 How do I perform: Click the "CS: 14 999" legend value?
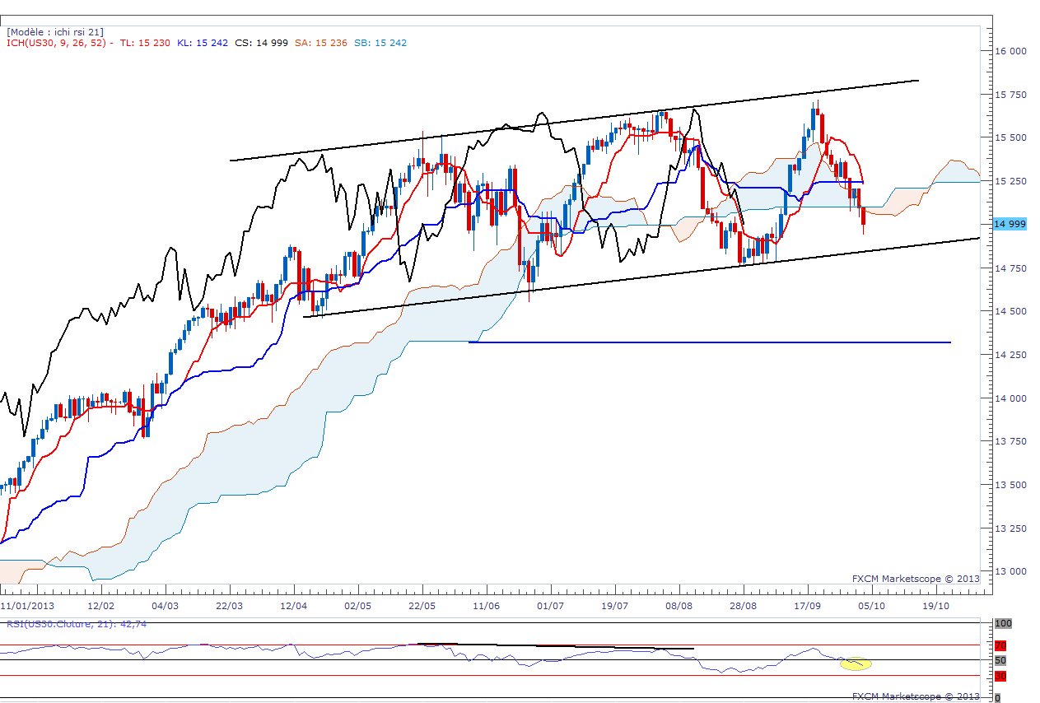[261, 43]
